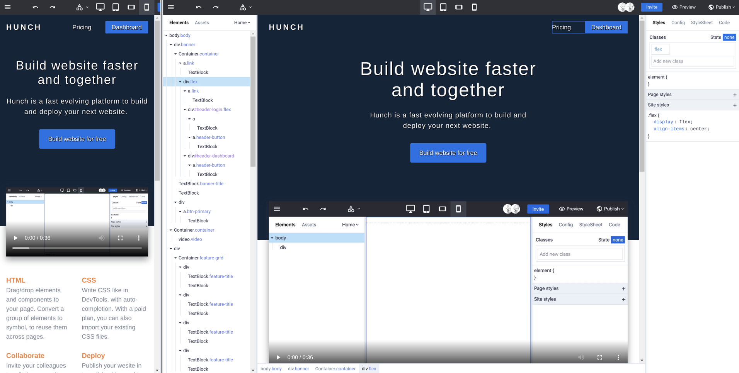The image size is (739, 373).
Task: Play the embedded video in main canvas
Action: [278, 357]
